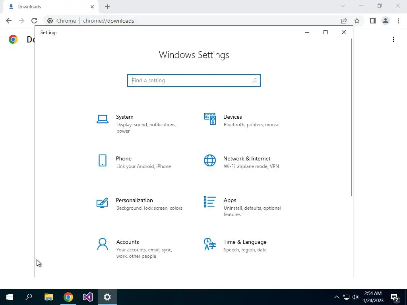Click the magnifier icon in Find a setting
Viewport: 407px width, 305px height.
pos(255,81)
